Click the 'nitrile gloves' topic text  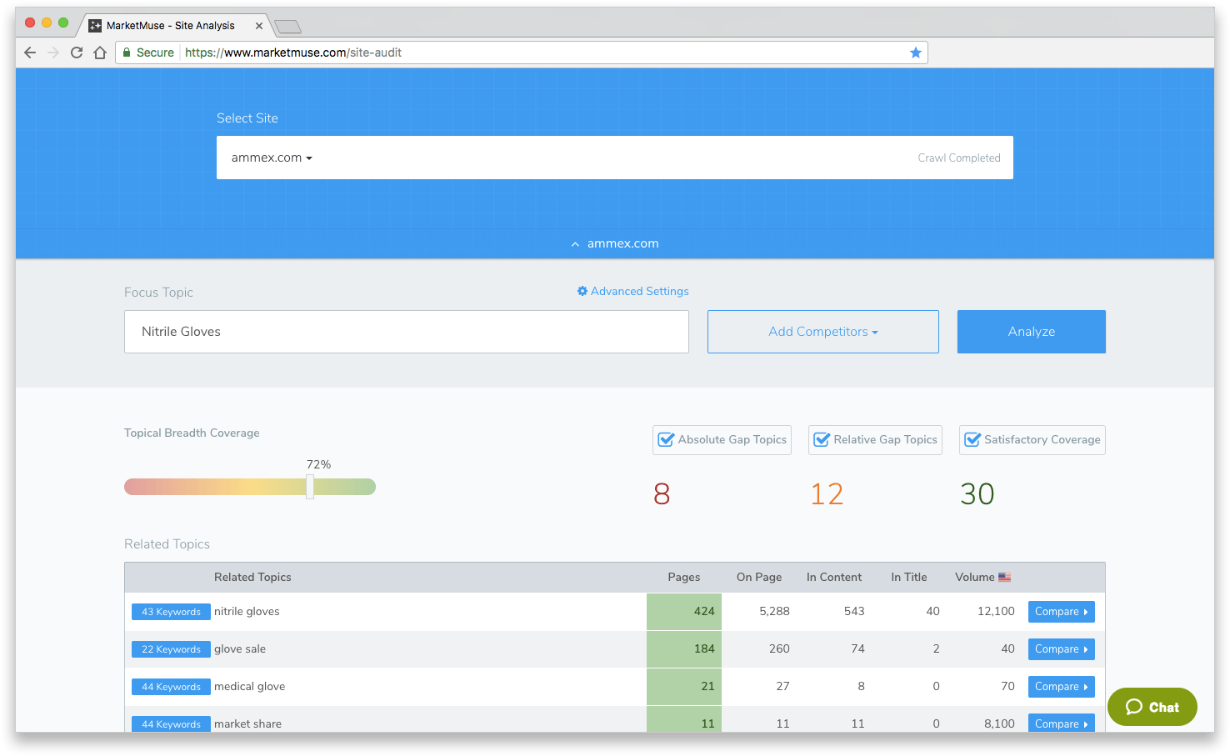247,612
